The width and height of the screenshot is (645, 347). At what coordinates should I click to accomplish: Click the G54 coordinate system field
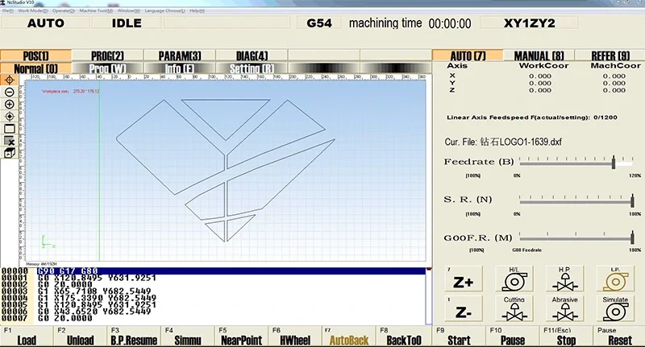coord(319,23)
